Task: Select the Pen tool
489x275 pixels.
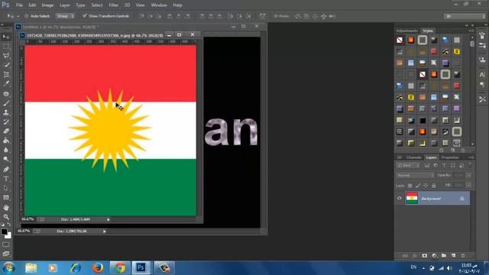Action: tap(6, 170)
